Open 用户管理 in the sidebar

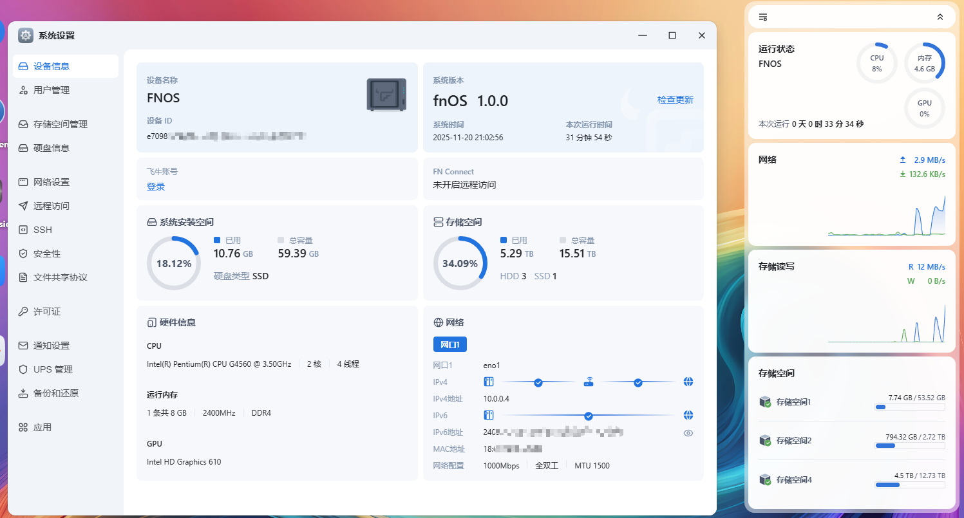pos(52,90)
